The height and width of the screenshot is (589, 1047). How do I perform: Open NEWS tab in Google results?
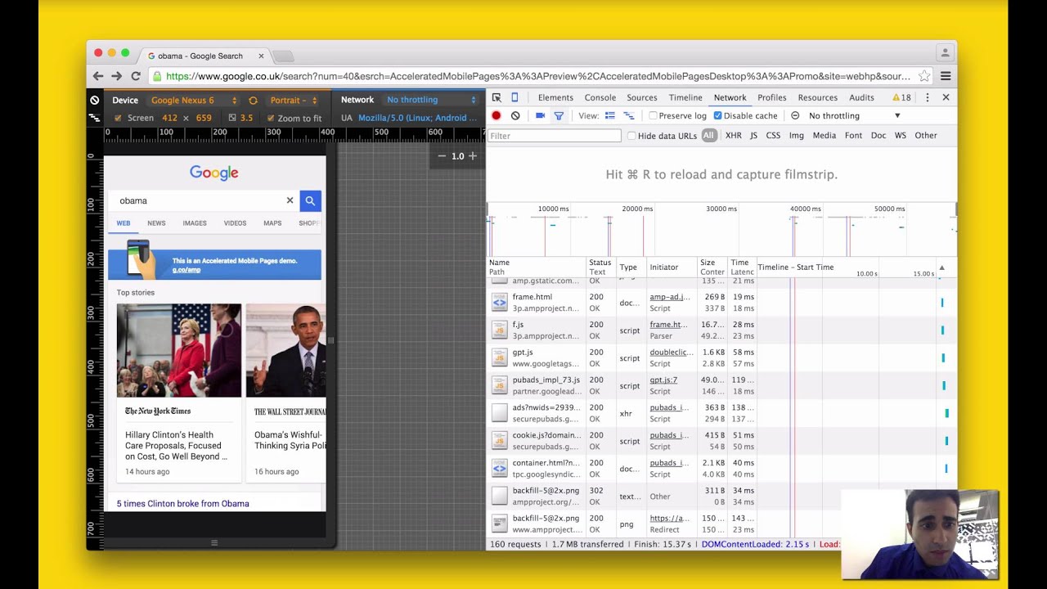(156, 223)
